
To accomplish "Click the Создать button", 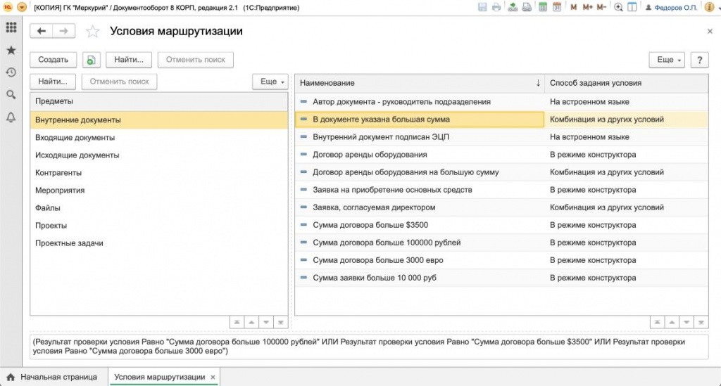I will click(54, 60).
